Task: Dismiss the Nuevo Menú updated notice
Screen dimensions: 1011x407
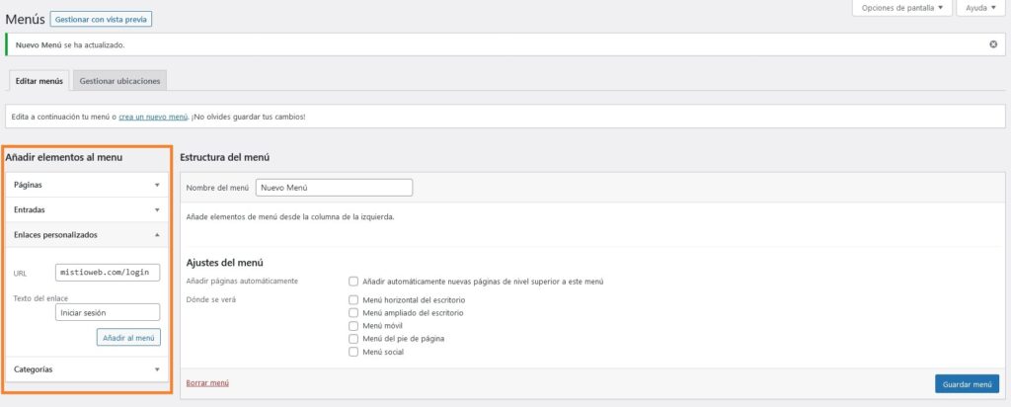Action: click(x=993, y=44)
